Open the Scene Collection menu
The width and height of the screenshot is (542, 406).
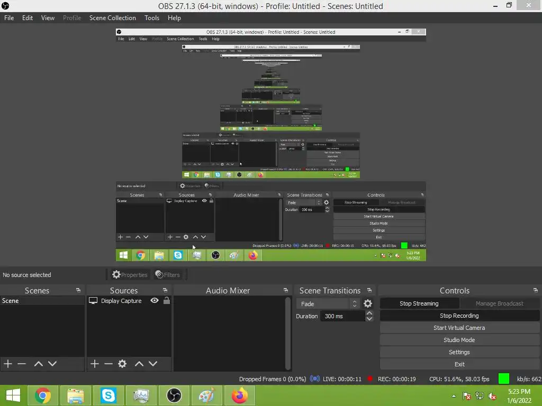coord(112,17)
